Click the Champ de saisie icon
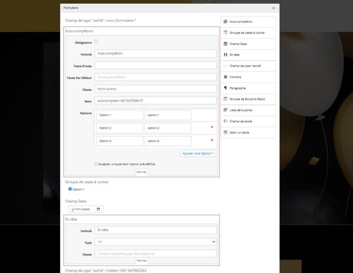The image size is (353, 273). pos(225,121)
